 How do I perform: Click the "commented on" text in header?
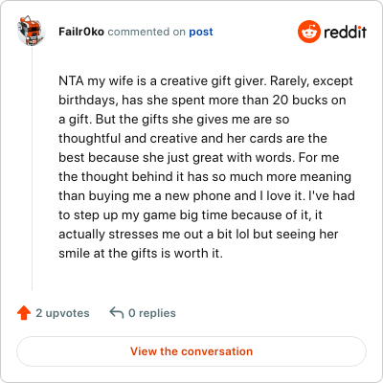(x=146, y=32)
